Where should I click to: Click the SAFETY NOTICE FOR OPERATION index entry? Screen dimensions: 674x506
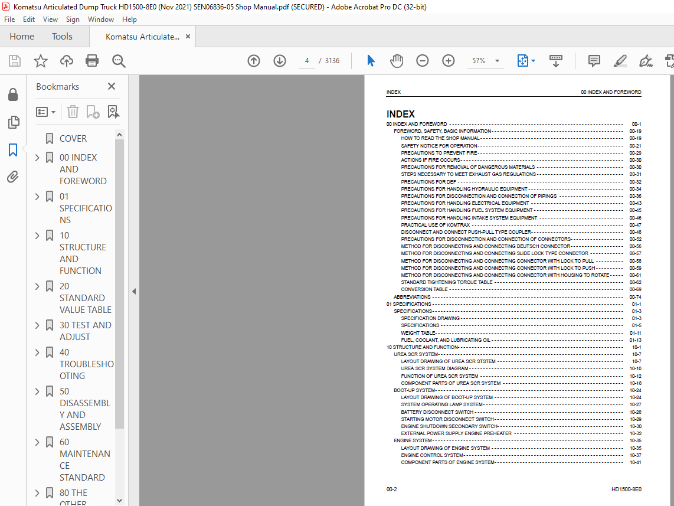pyautogui.click(x=439, y=146)
